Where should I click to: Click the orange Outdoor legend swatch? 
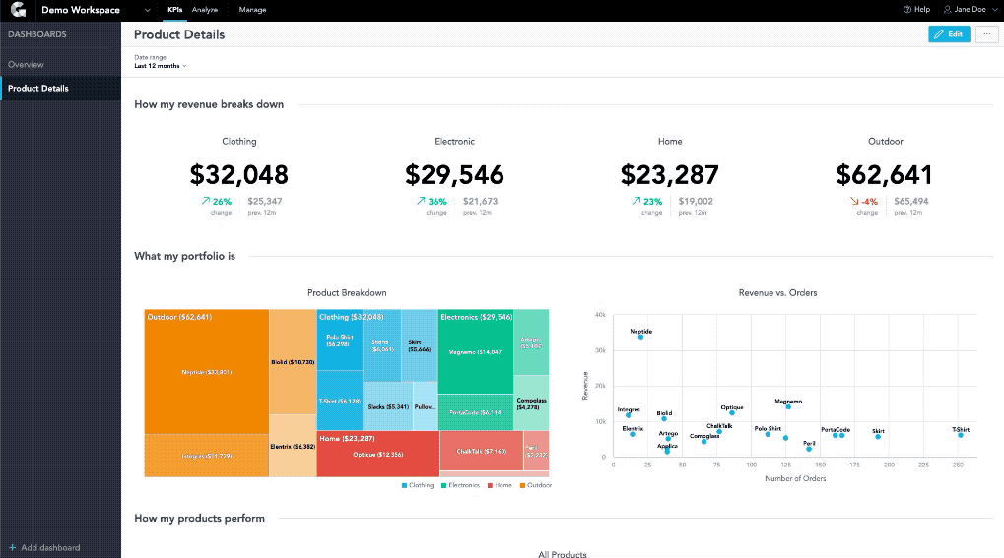[522, 486]
